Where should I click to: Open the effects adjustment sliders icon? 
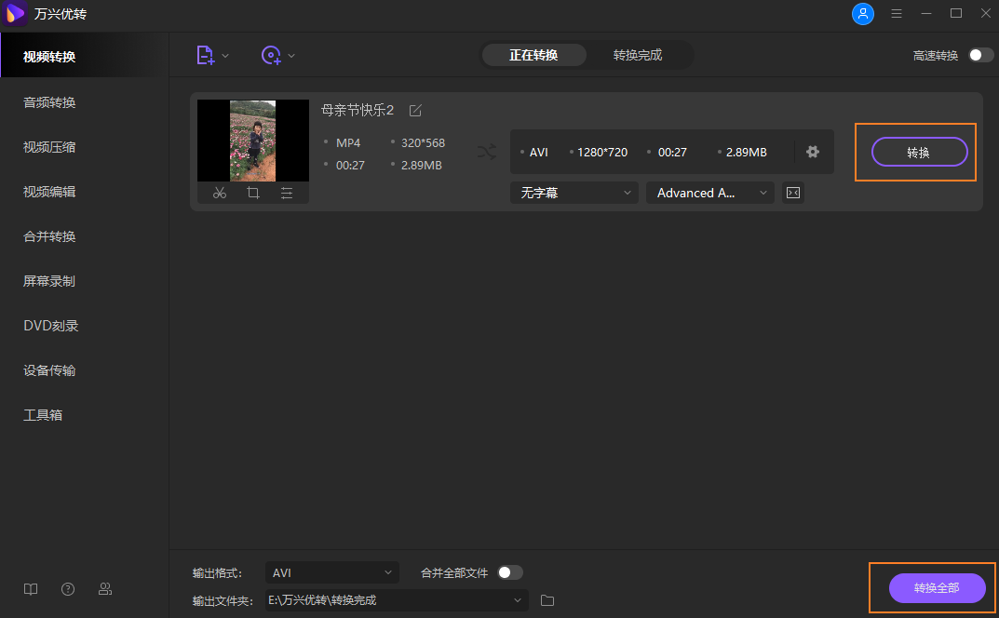click(x=287, y=193)
